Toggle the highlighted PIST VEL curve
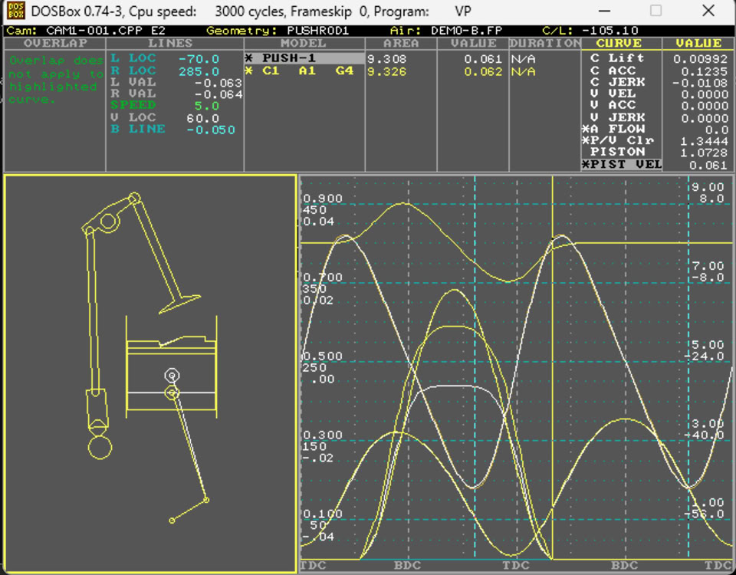The image size is (736, 575). point(621,165)
